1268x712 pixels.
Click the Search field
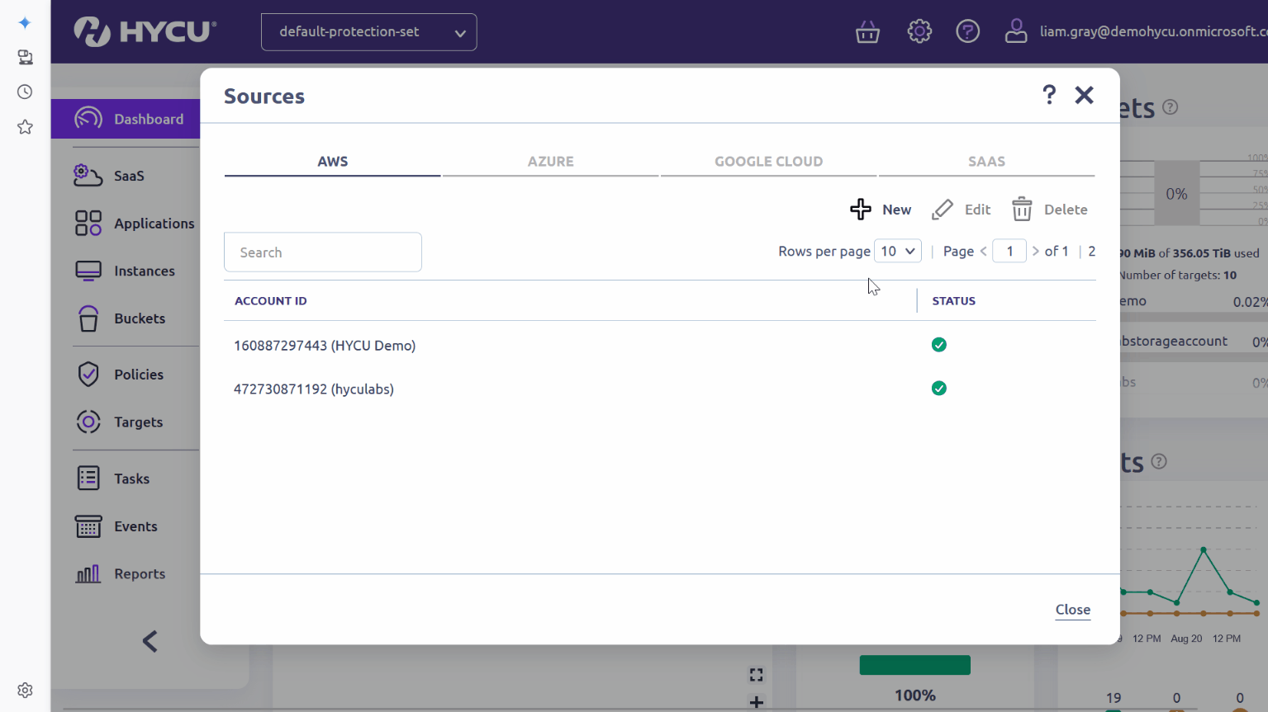point(323,252)
